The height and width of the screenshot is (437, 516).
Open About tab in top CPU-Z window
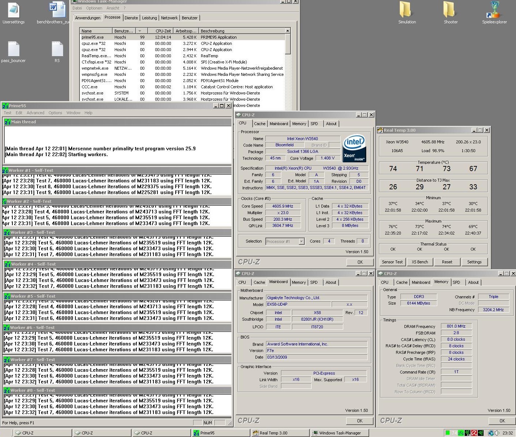[331, 124]
